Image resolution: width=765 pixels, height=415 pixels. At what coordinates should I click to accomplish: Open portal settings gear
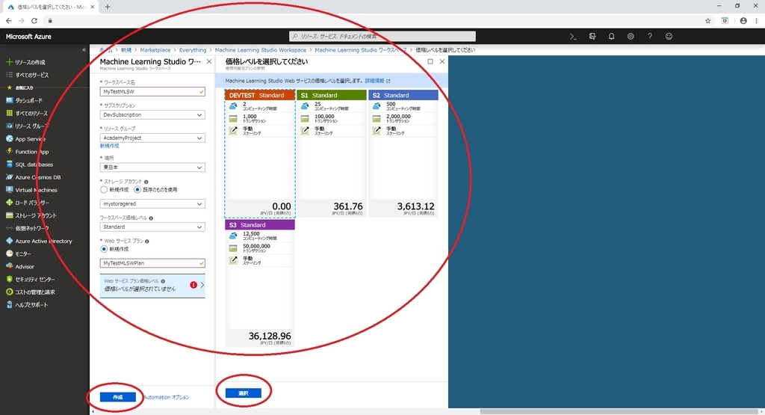coord(631,36)
